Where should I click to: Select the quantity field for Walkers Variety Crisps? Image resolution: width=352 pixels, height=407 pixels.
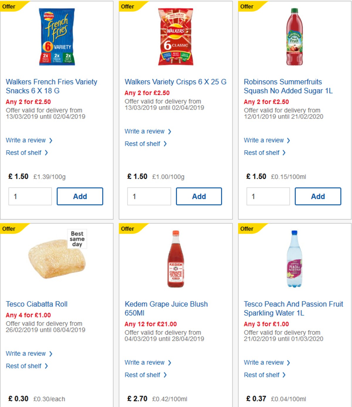pyautogui.click(x=149, y=196)
